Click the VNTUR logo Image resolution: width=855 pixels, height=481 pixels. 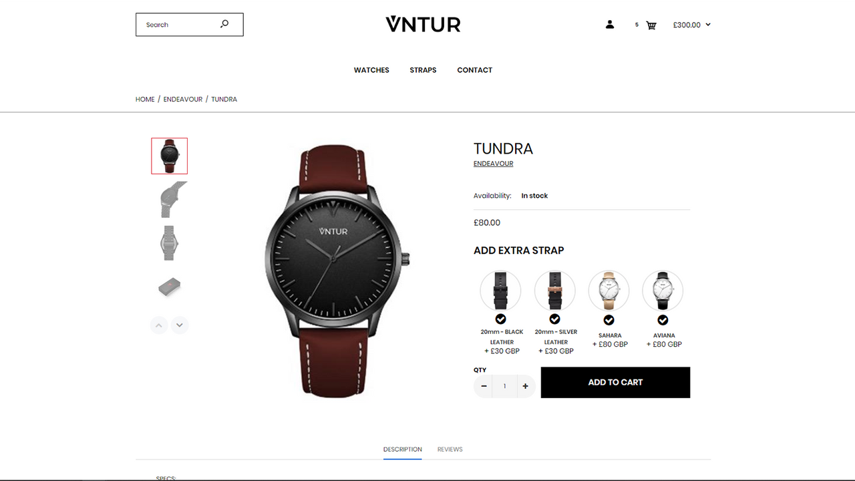point(423,25)
